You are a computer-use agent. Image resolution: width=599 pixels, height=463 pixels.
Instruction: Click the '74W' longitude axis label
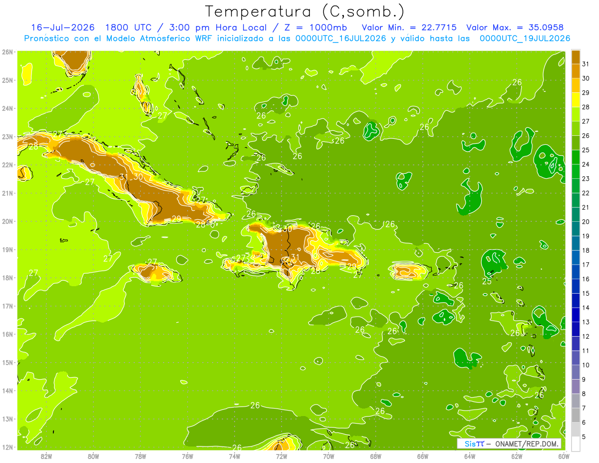[x=235, y=456]
